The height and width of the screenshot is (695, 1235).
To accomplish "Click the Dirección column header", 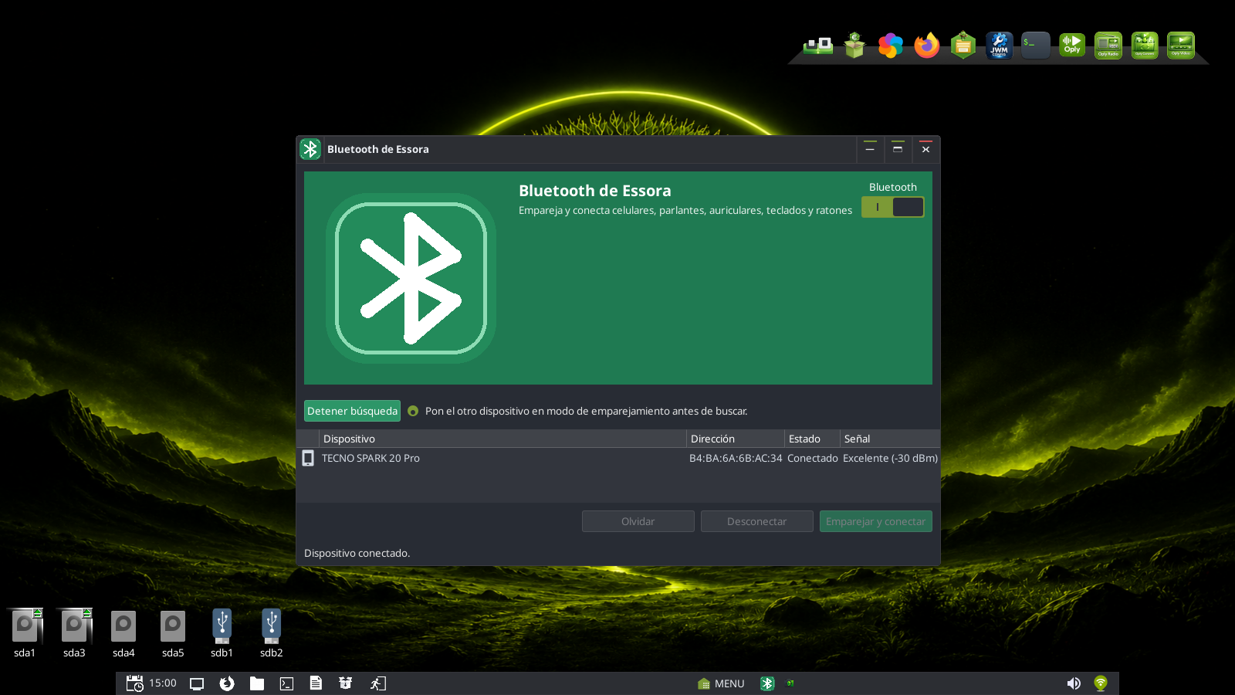I will tap(736, 439).
